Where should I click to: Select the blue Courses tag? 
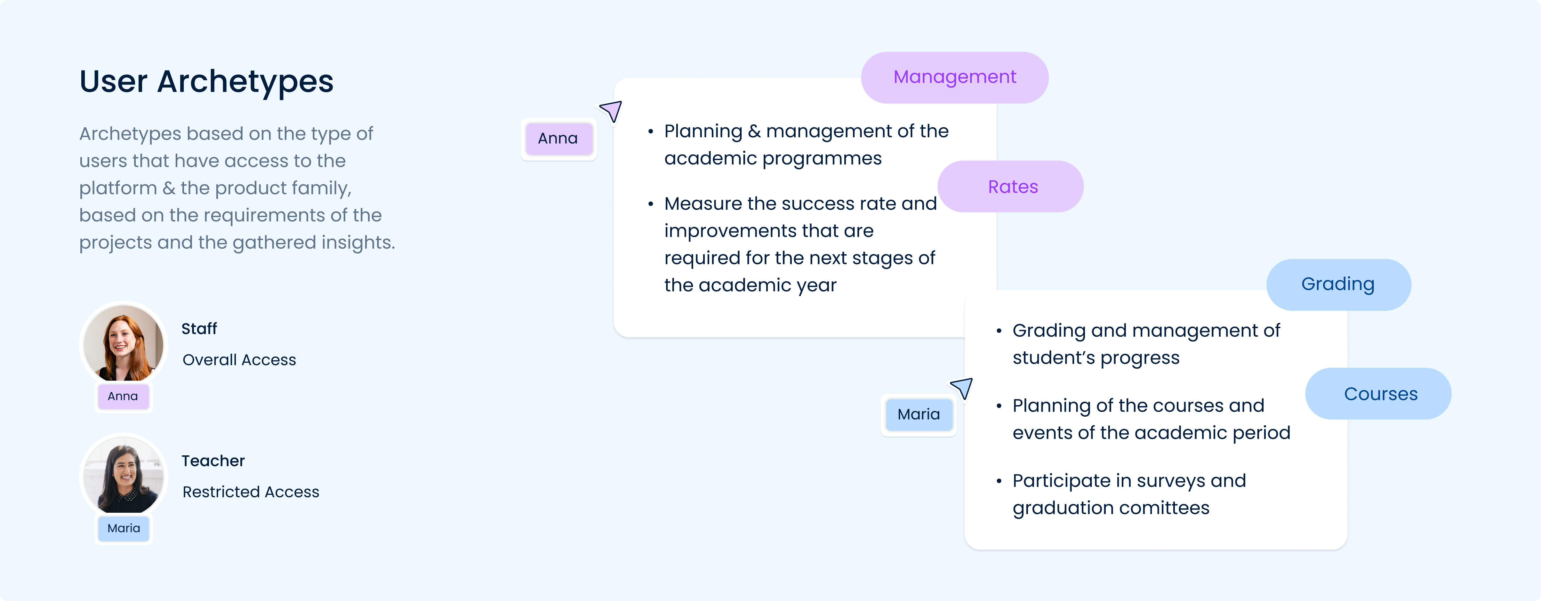[1378, 394]
